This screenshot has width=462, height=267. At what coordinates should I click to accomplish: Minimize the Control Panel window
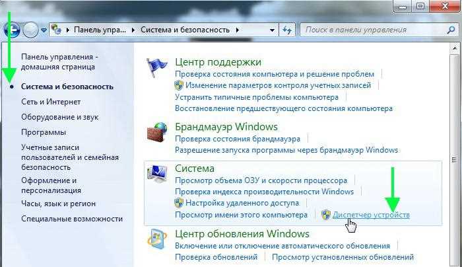tap(402, 7)
